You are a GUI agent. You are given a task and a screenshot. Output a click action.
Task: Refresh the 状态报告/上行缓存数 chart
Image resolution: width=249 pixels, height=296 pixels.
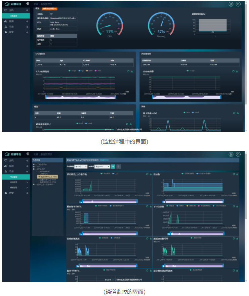pyautogui.click(x=147, y=174)
